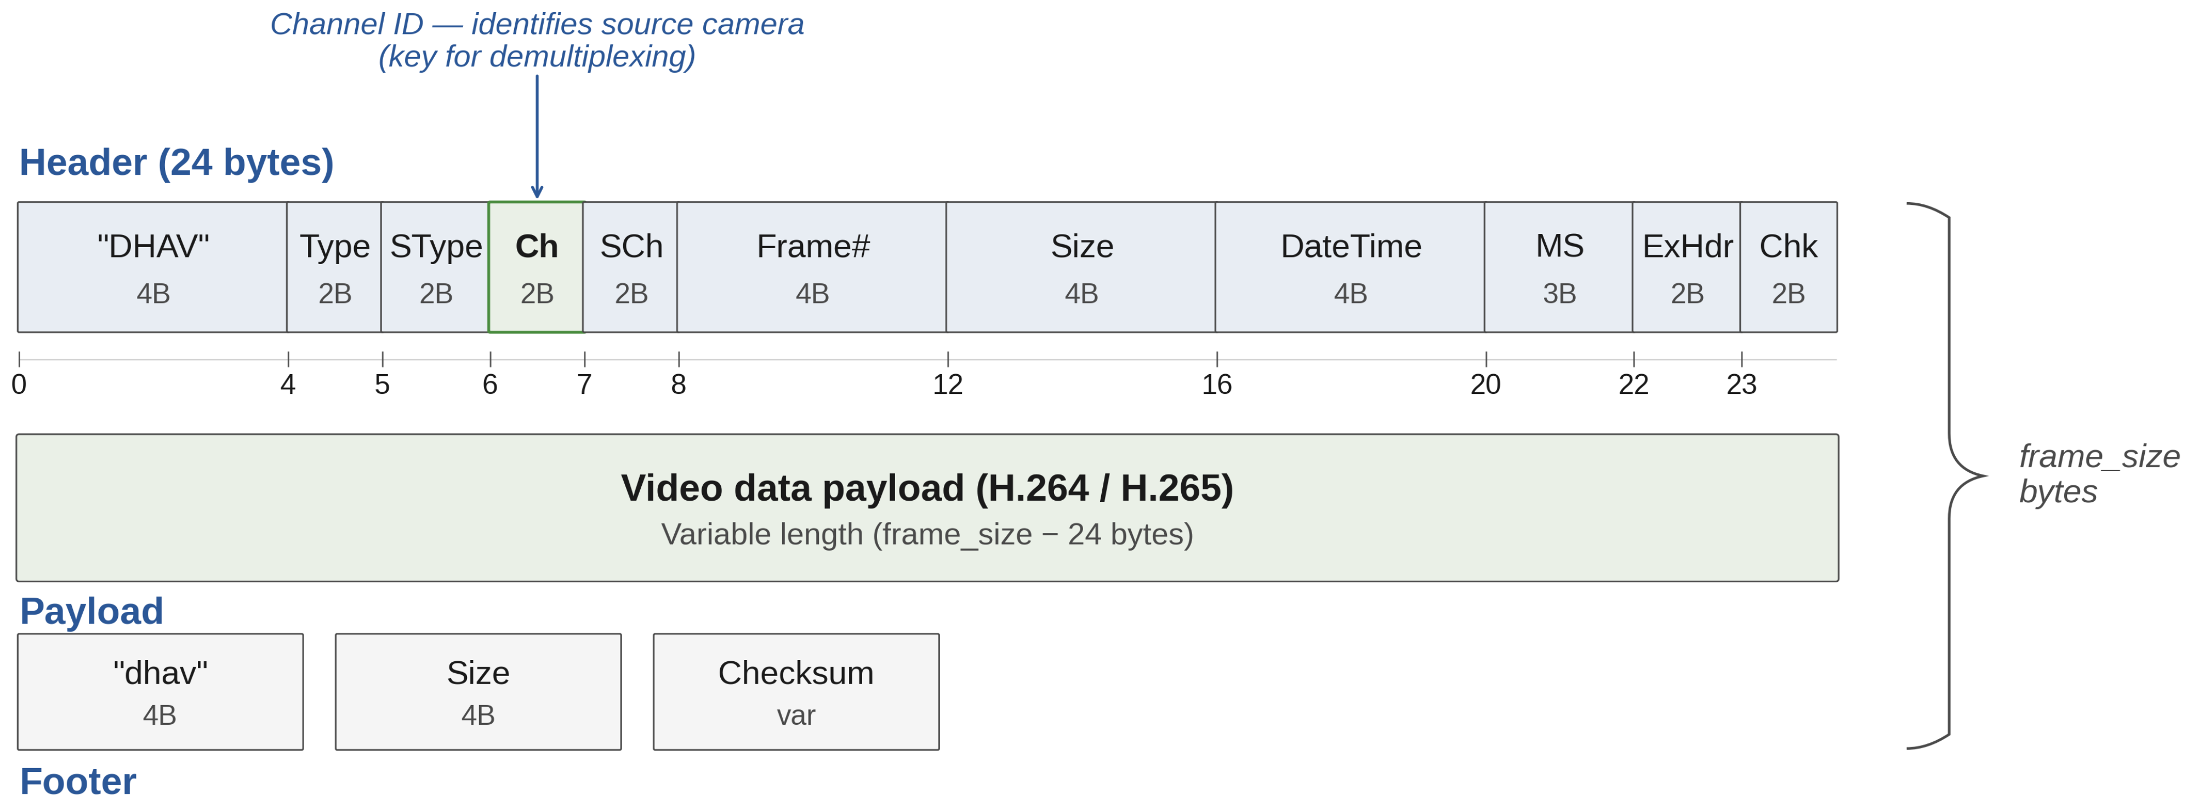Screen dimensions: 2187x802
Task: Click the header Size 4B field
Action: pyautogui.click(x=1081, y=266)
